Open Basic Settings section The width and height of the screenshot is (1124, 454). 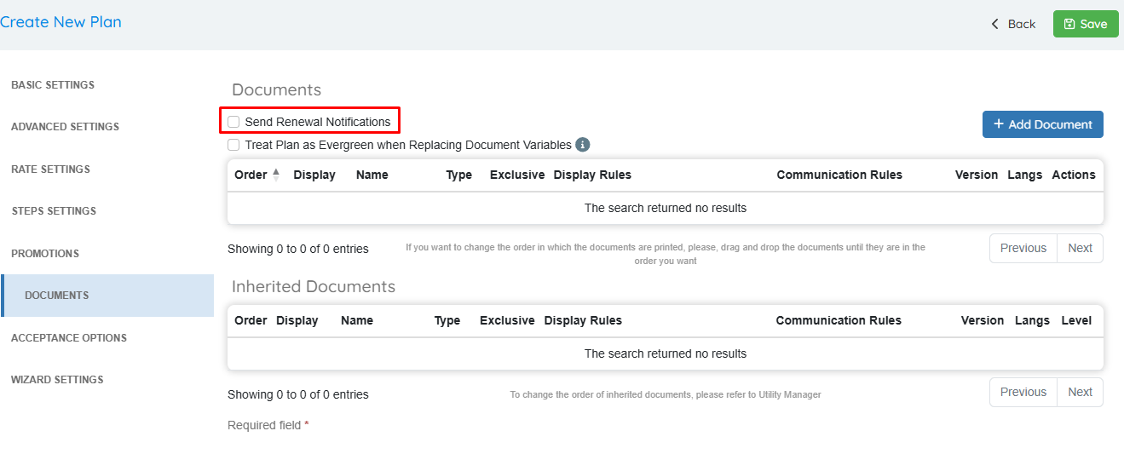click(x=53, y=85)
